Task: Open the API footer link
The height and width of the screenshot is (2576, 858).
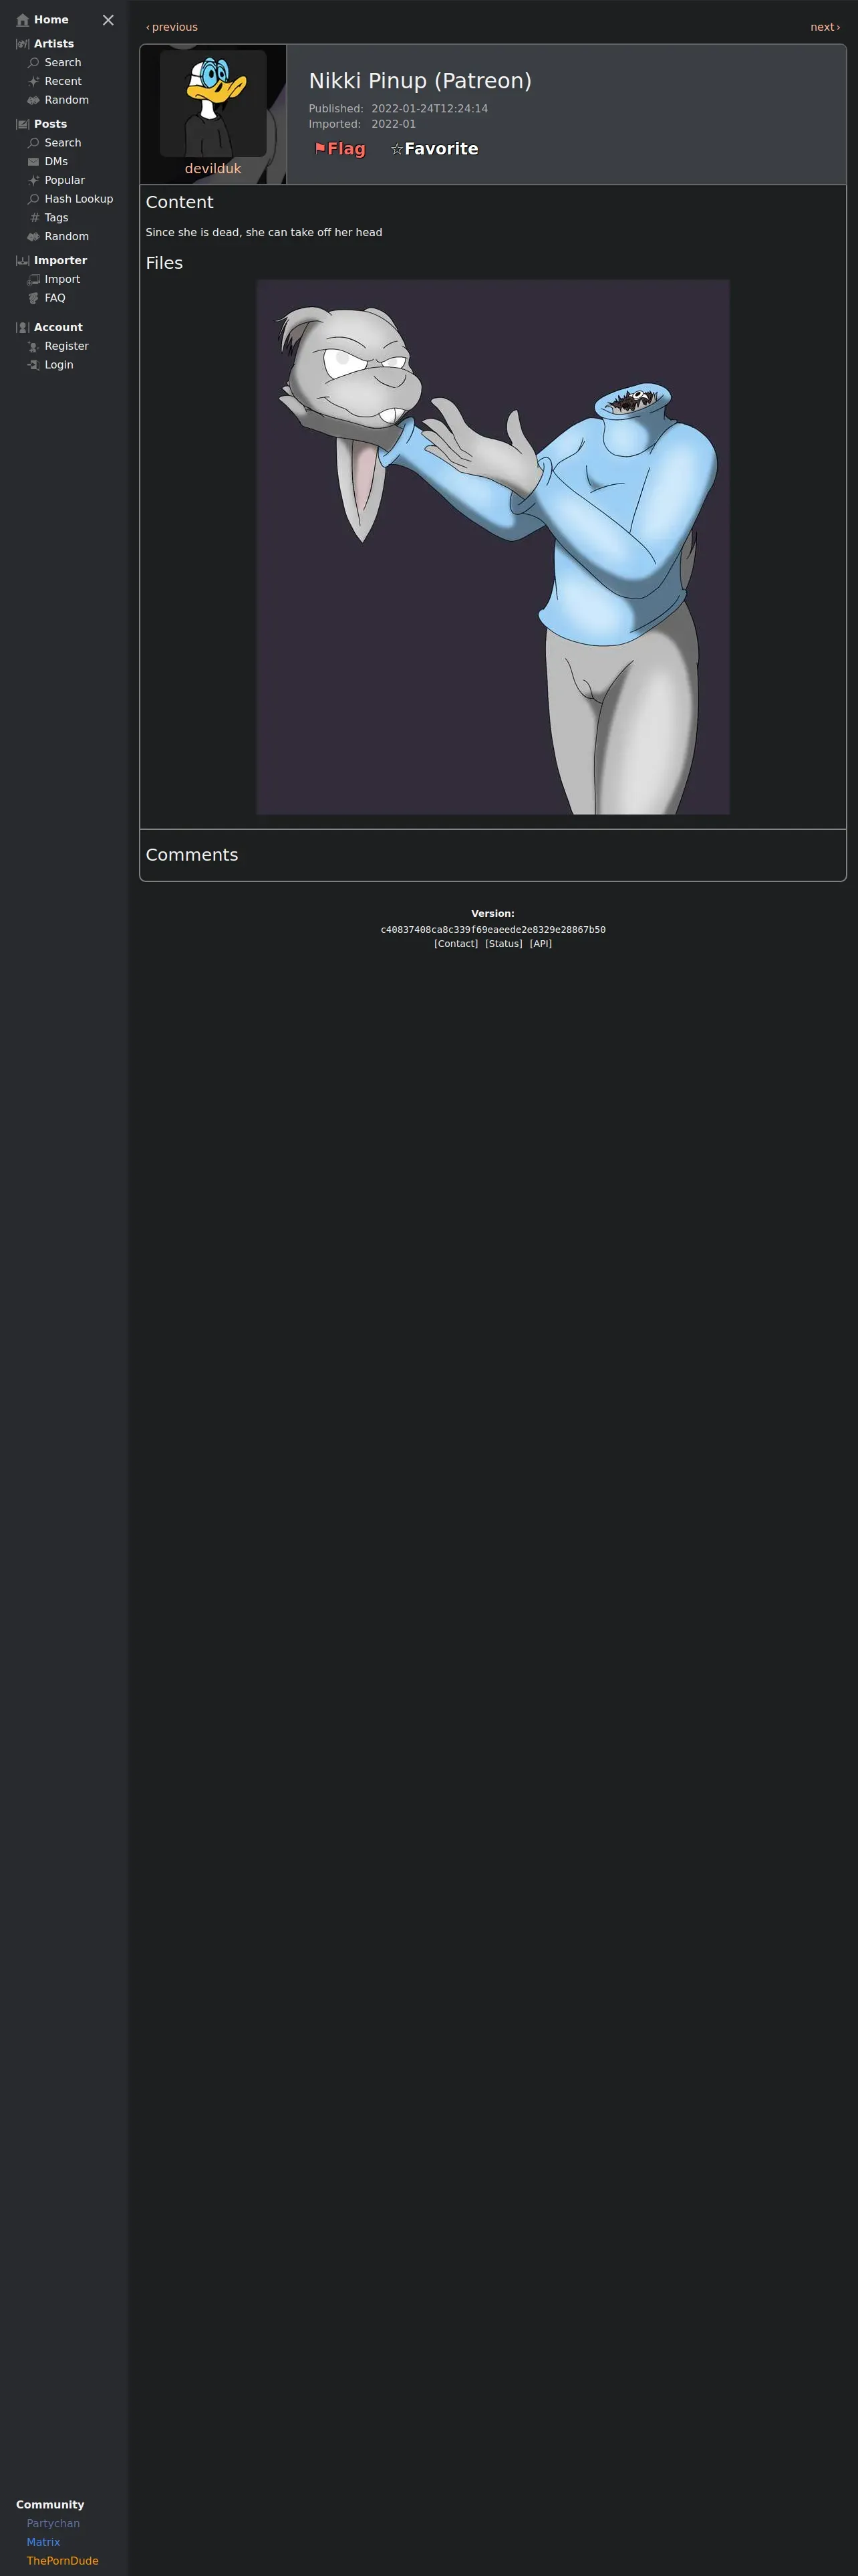Action: [541, 944]
